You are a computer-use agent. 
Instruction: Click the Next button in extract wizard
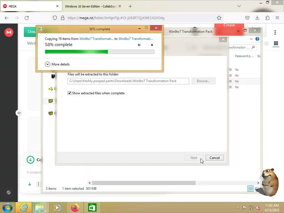(194, 158)
